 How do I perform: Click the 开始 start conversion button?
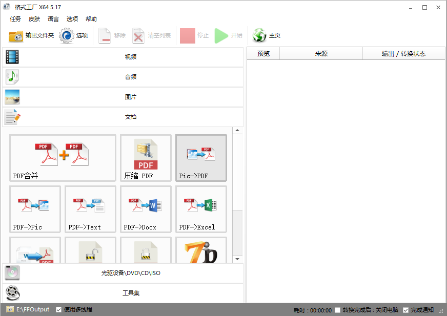click(x=228, y=35)
